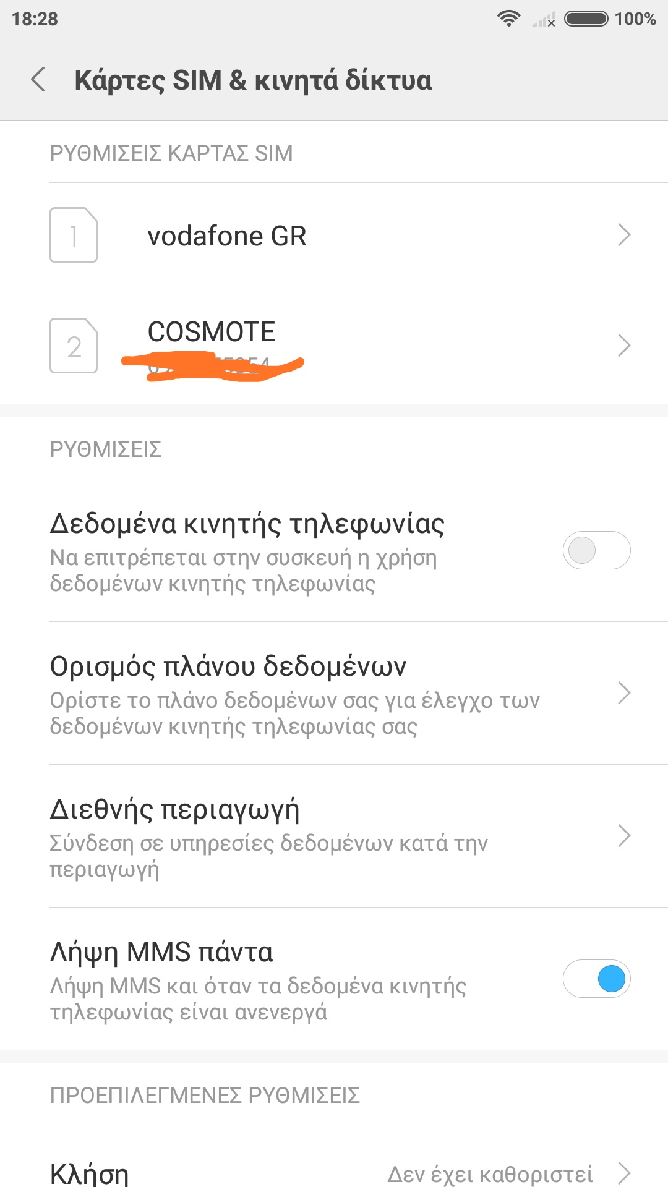Screen dimensions: 668x1187
Task: Tap the Wi-Fi status icon
Action: 508,19
